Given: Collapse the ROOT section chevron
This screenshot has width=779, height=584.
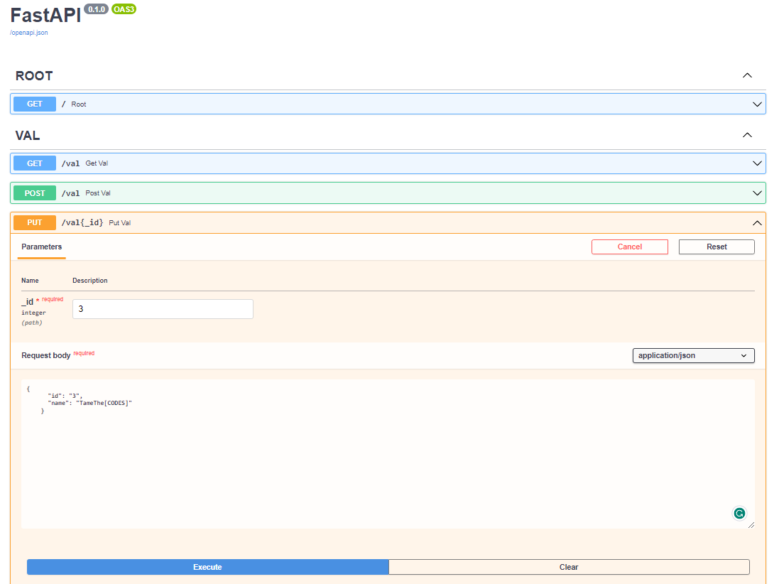Looking at the screenshot, I should pyautogui.click(x=747, y=75).
